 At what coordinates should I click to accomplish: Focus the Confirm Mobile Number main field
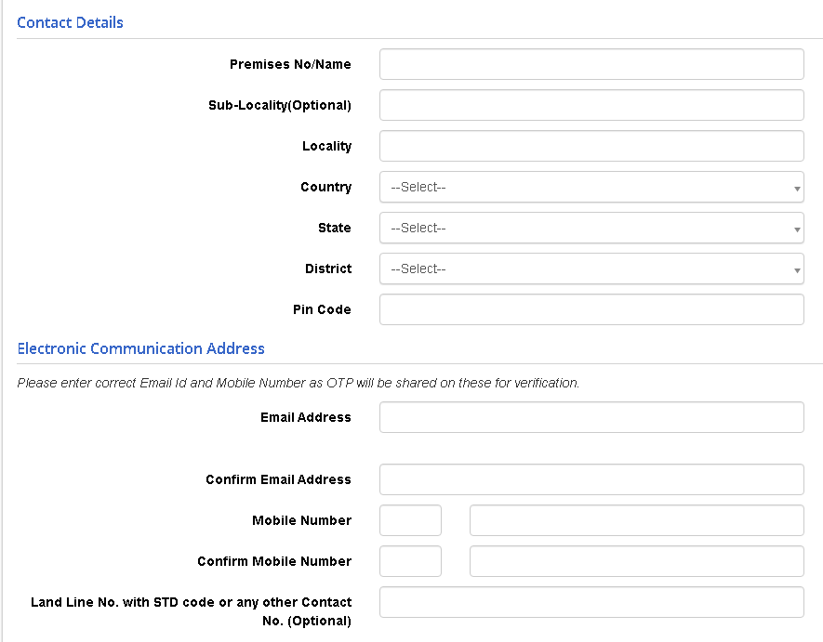[637, 561]
